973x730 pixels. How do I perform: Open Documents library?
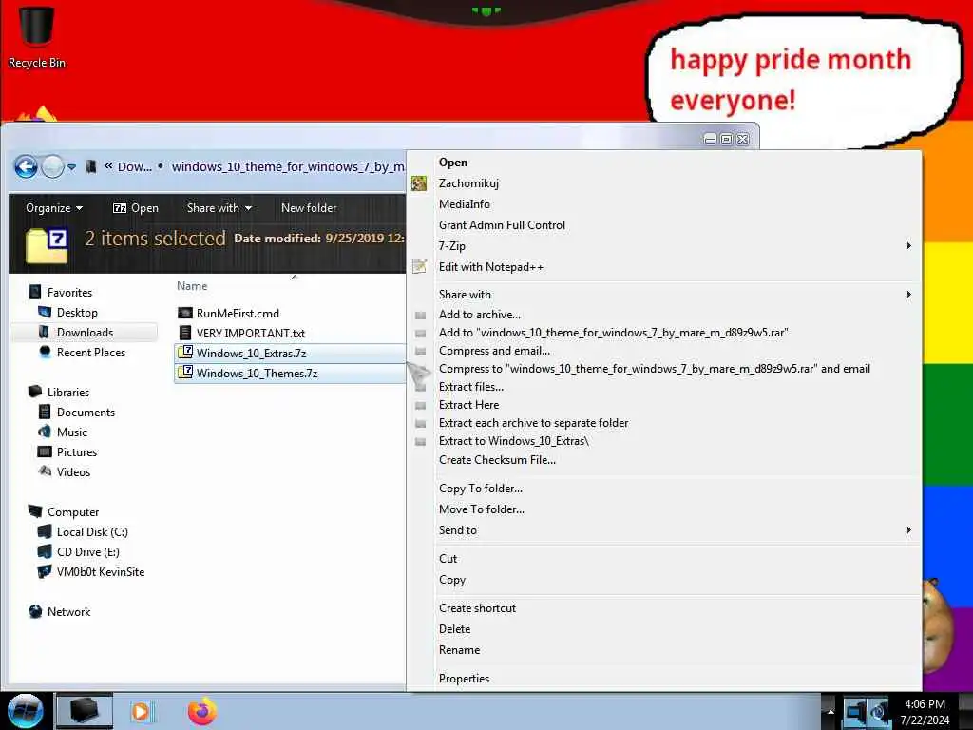(x=86, y=413)
